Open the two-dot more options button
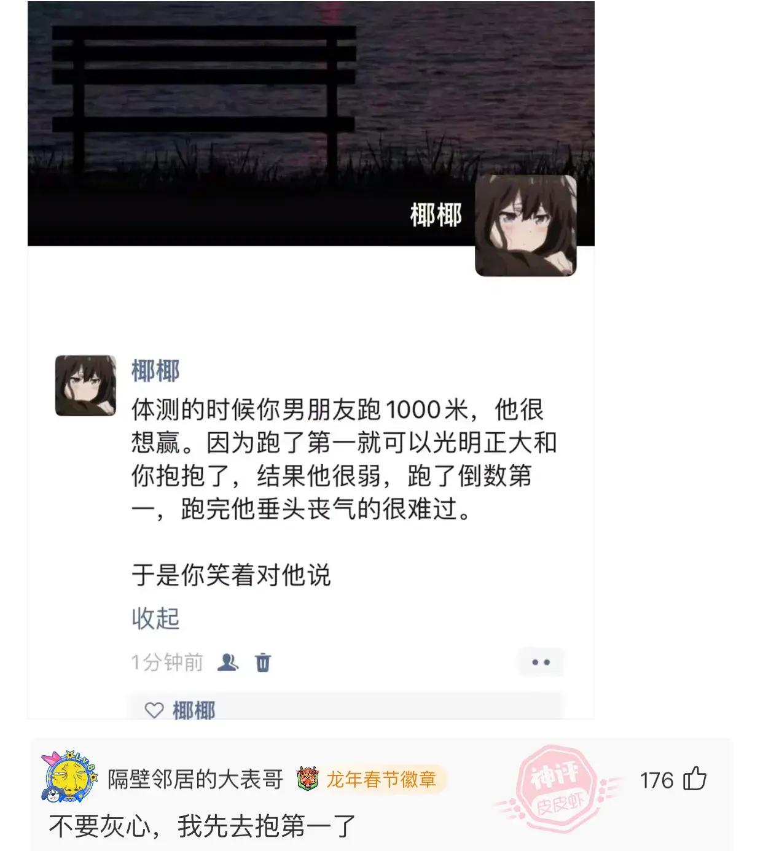The width and height of the screenshot is (763, 851). click(541, 663)
